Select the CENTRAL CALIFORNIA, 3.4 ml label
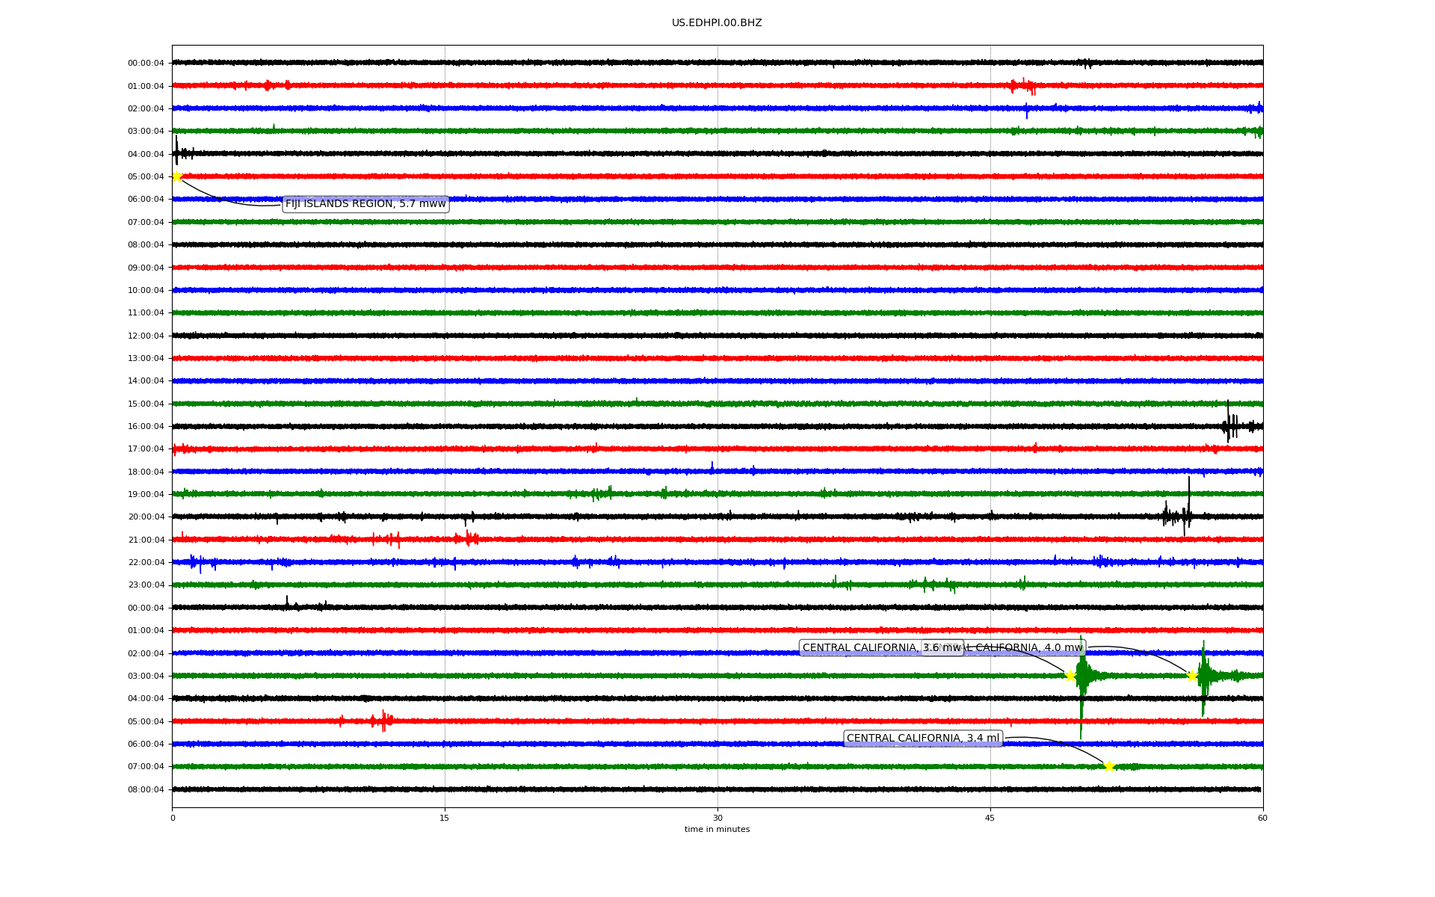Viewport: 1435px width, 897px height. coord(922,739)
